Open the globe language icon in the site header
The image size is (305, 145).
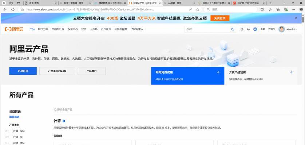(242, 29)
